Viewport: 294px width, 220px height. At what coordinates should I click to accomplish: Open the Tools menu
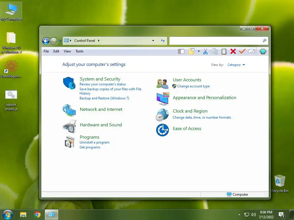[x=79, y=51]
